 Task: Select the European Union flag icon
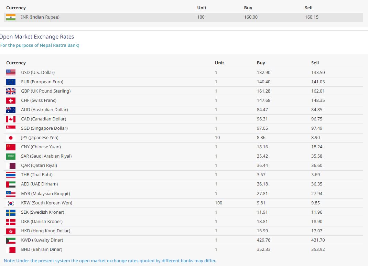11,82
